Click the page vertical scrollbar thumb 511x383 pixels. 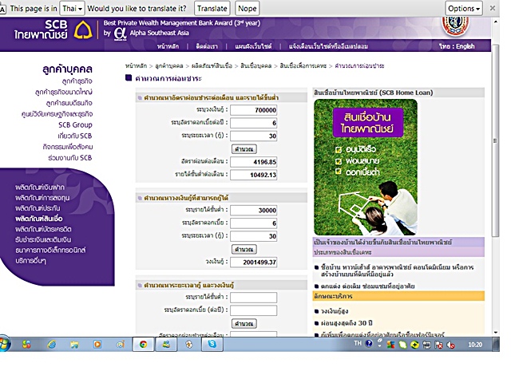click(495, 141)
